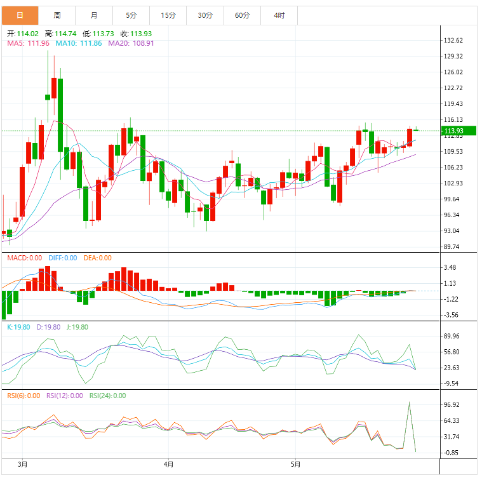Switch to the 周 weekly tab
This screenshot has height=480, width=482.
(x=57, y=15)
